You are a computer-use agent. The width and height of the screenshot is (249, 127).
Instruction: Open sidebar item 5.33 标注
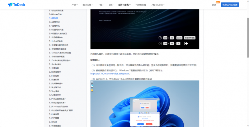coord(53,122)
